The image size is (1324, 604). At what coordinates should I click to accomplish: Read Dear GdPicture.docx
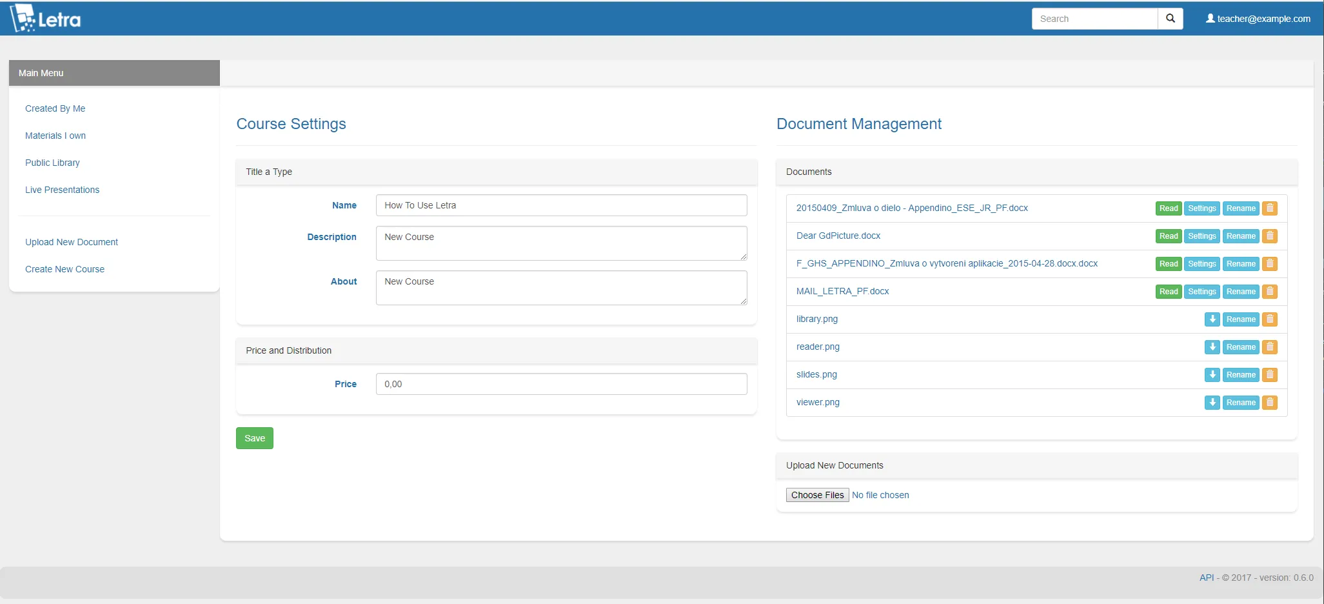coord(1169,236)
